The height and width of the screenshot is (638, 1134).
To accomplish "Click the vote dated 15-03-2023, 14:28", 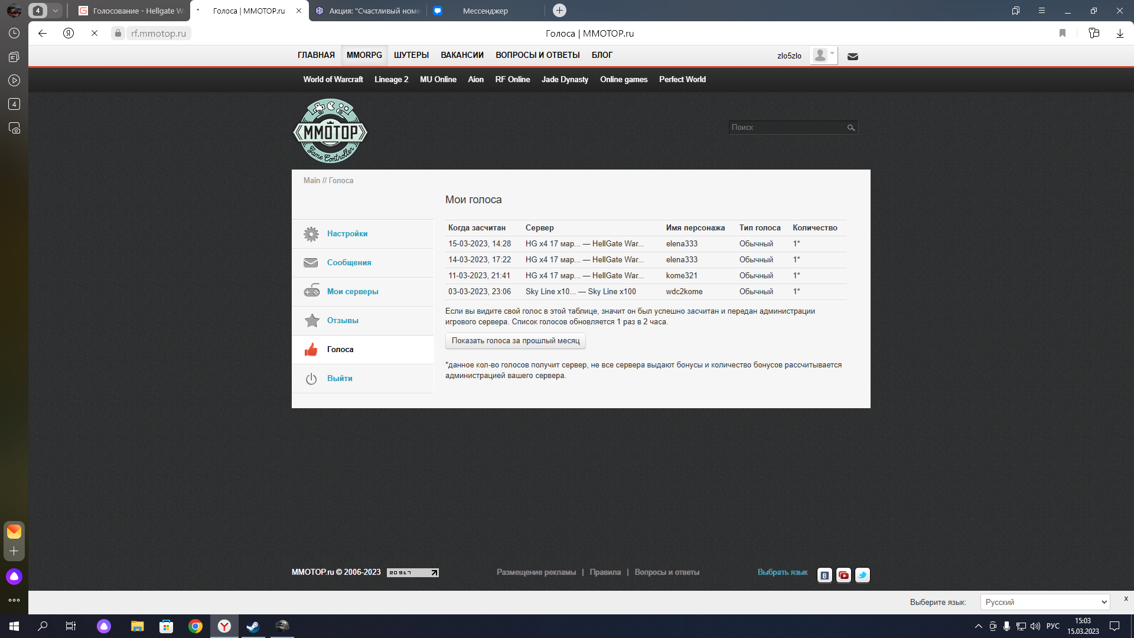I will 479,244.
